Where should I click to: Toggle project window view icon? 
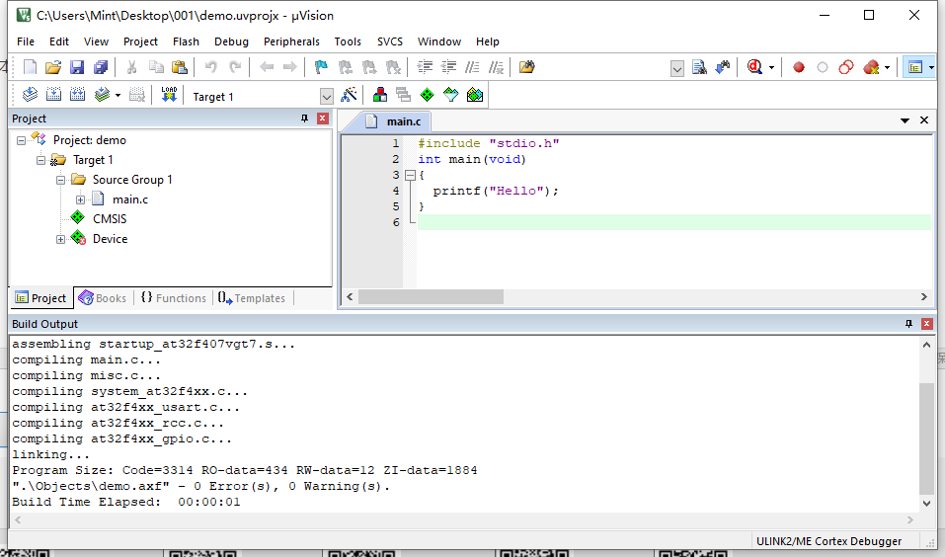pyautogui.click(x=915, y=67)
